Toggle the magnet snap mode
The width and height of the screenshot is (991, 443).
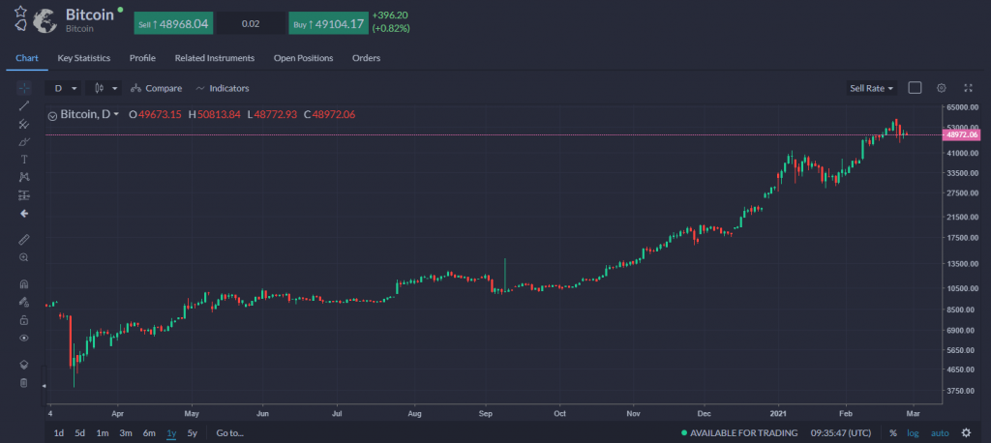(x=24, y=283)
